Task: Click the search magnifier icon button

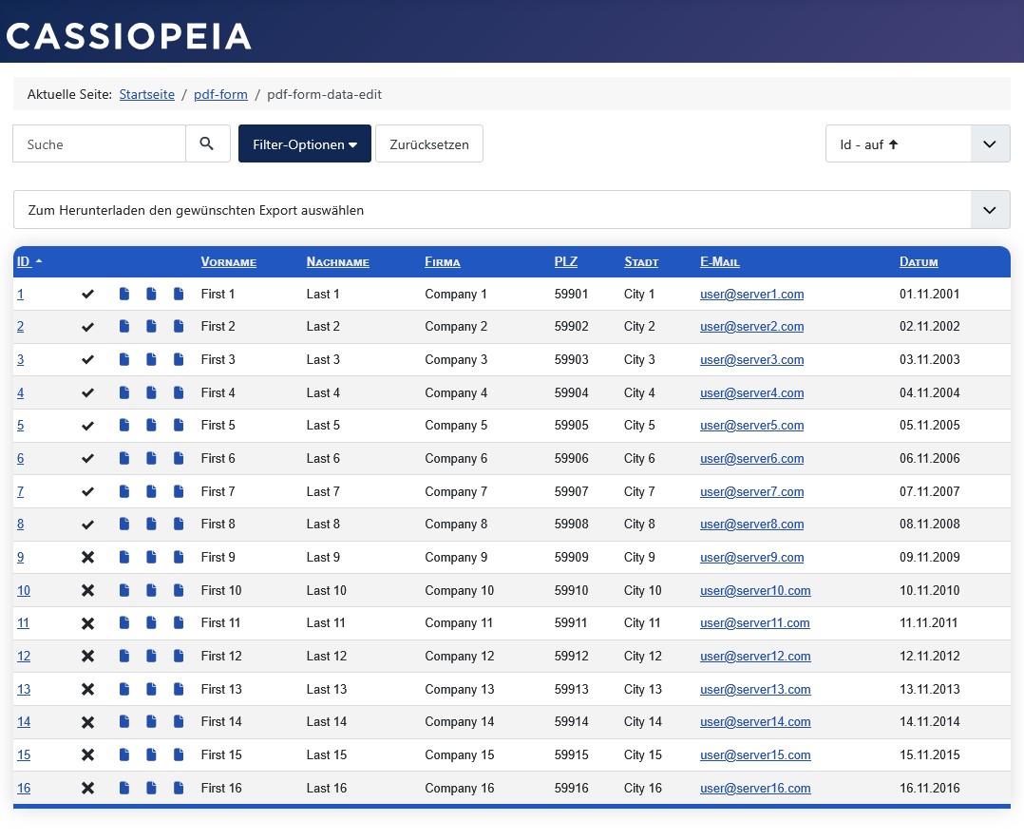Action: click(x=207, y=144)
